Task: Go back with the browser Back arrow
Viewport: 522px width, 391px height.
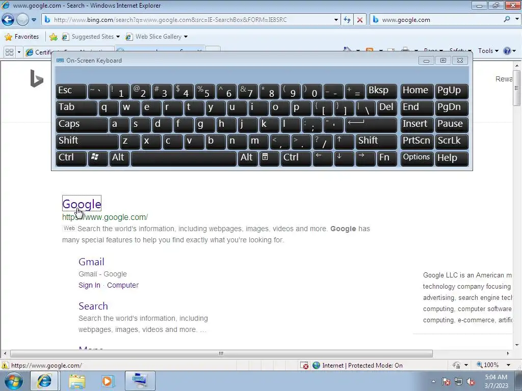Action: click(8, 20)
